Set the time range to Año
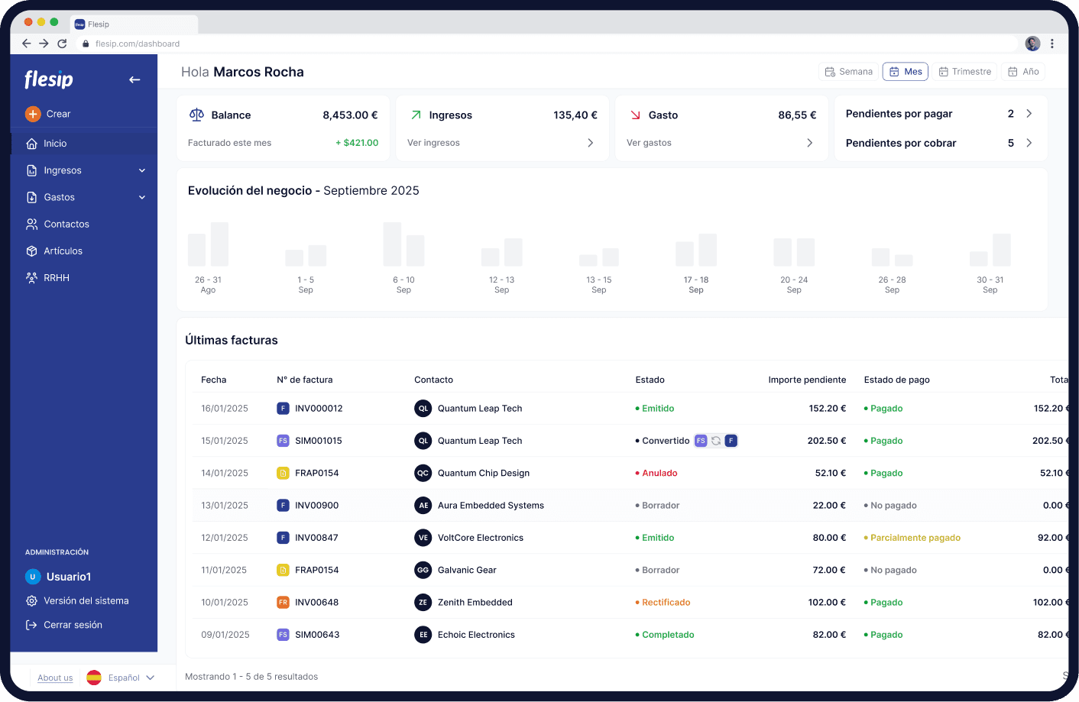Screen dimensions: 1079x702 [x=1023, y=72]
